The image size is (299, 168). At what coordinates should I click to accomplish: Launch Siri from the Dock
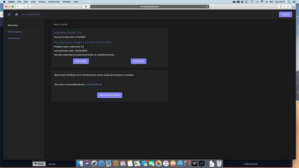[87, 163]
